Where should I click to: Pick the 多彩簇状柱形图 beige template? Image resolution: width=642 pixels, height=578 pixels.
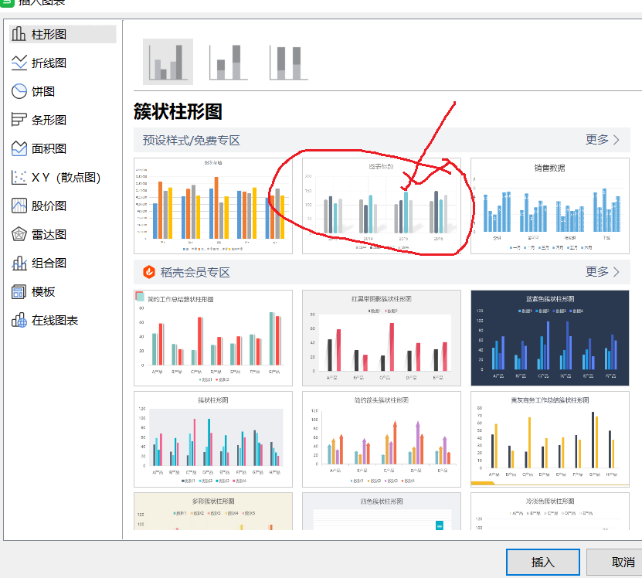213,512
